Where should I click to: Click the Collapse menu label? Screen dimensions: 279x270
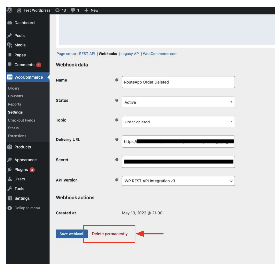(x=27, y=208)
